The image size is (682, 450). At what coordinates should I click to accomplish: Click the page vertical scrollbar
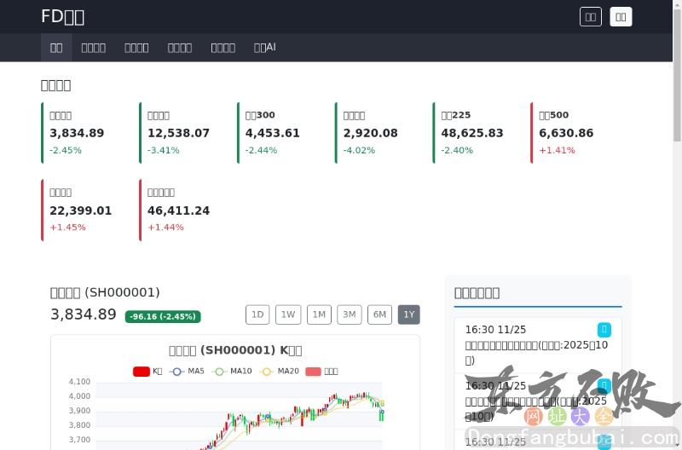pos(677,85)
